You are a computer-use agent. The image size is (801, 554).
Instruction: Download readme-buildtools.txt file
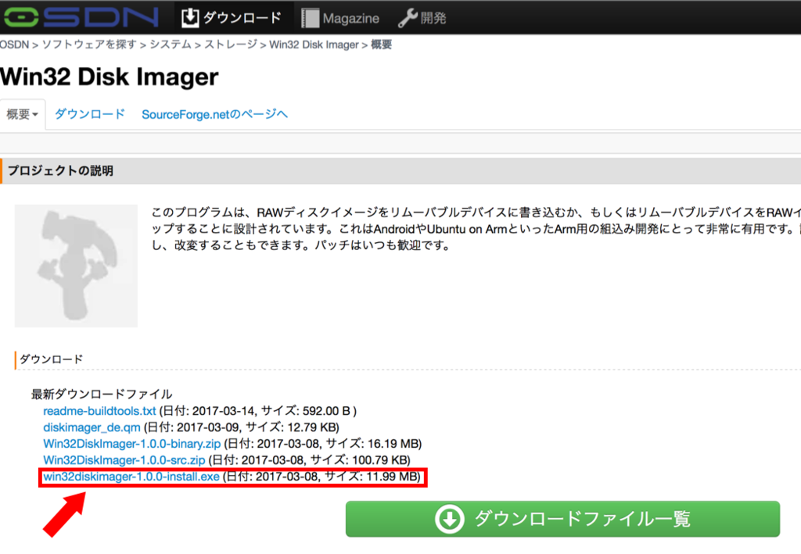click(x=99, y=411)
